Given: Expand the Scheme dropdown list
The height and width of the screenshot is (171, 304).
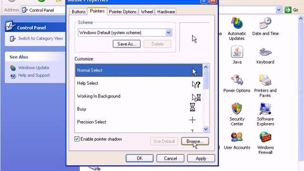Looking at the screenshot, I should [169, 33].
